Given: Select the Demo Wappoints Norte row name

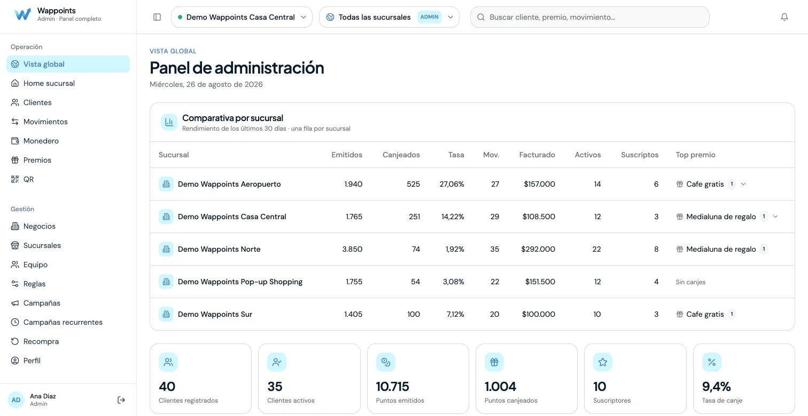Looking at the screenshot, I should click(x=219, y=249).
